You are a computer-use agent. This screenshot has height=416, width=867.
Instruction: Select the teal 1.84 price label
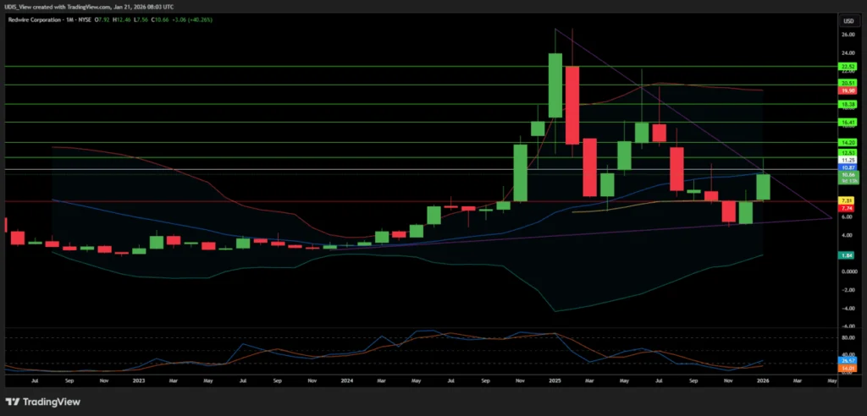(848, 255)
